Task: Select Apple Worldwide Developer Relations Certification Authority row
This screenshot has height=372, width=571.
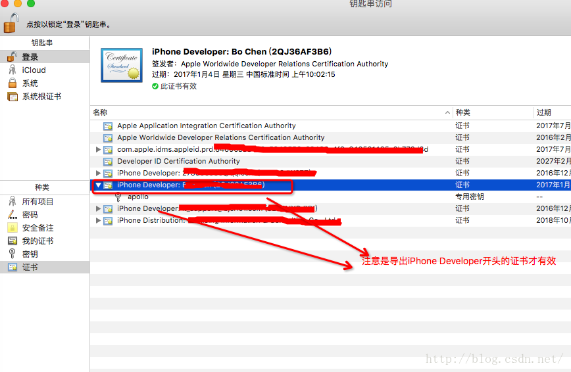Action: click(x=331, y=137)
